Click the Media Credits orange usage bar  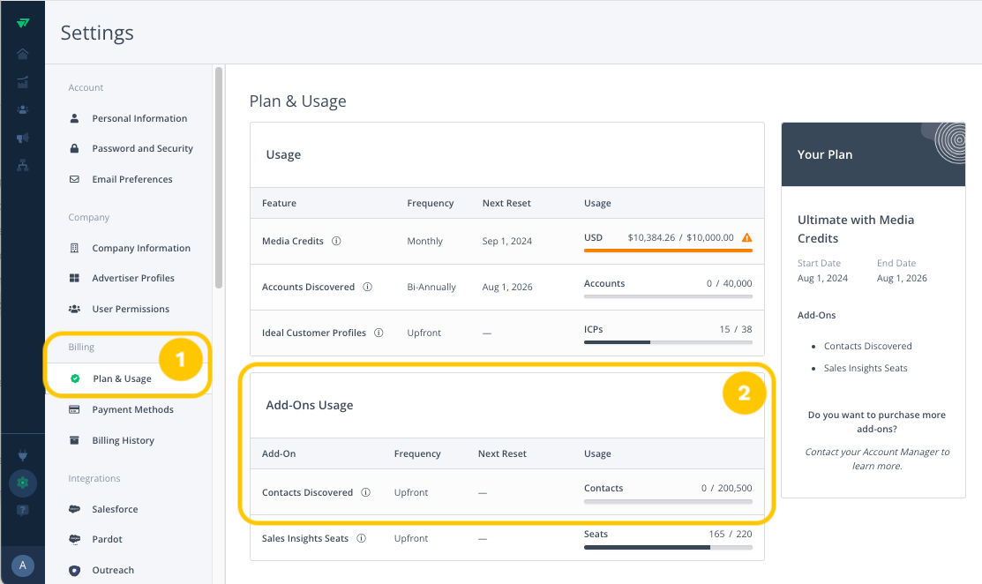[668, 251]
